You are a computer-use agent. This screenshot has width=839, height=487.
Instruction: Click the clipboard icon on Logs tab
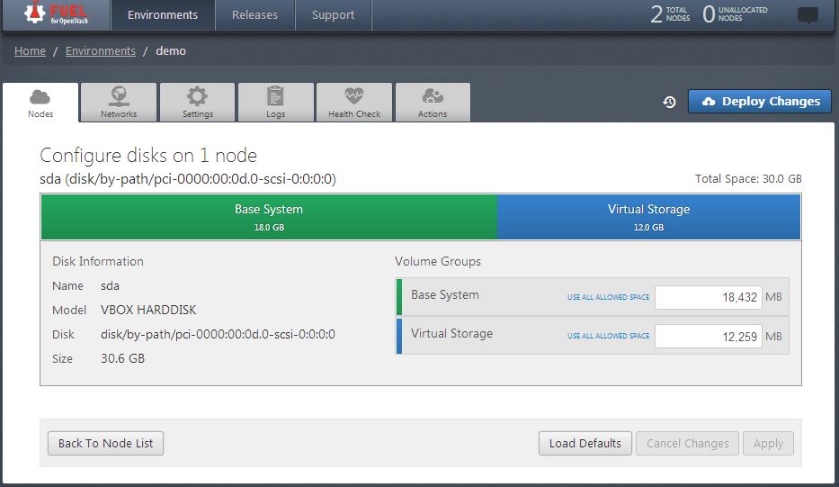click(275, 96)
